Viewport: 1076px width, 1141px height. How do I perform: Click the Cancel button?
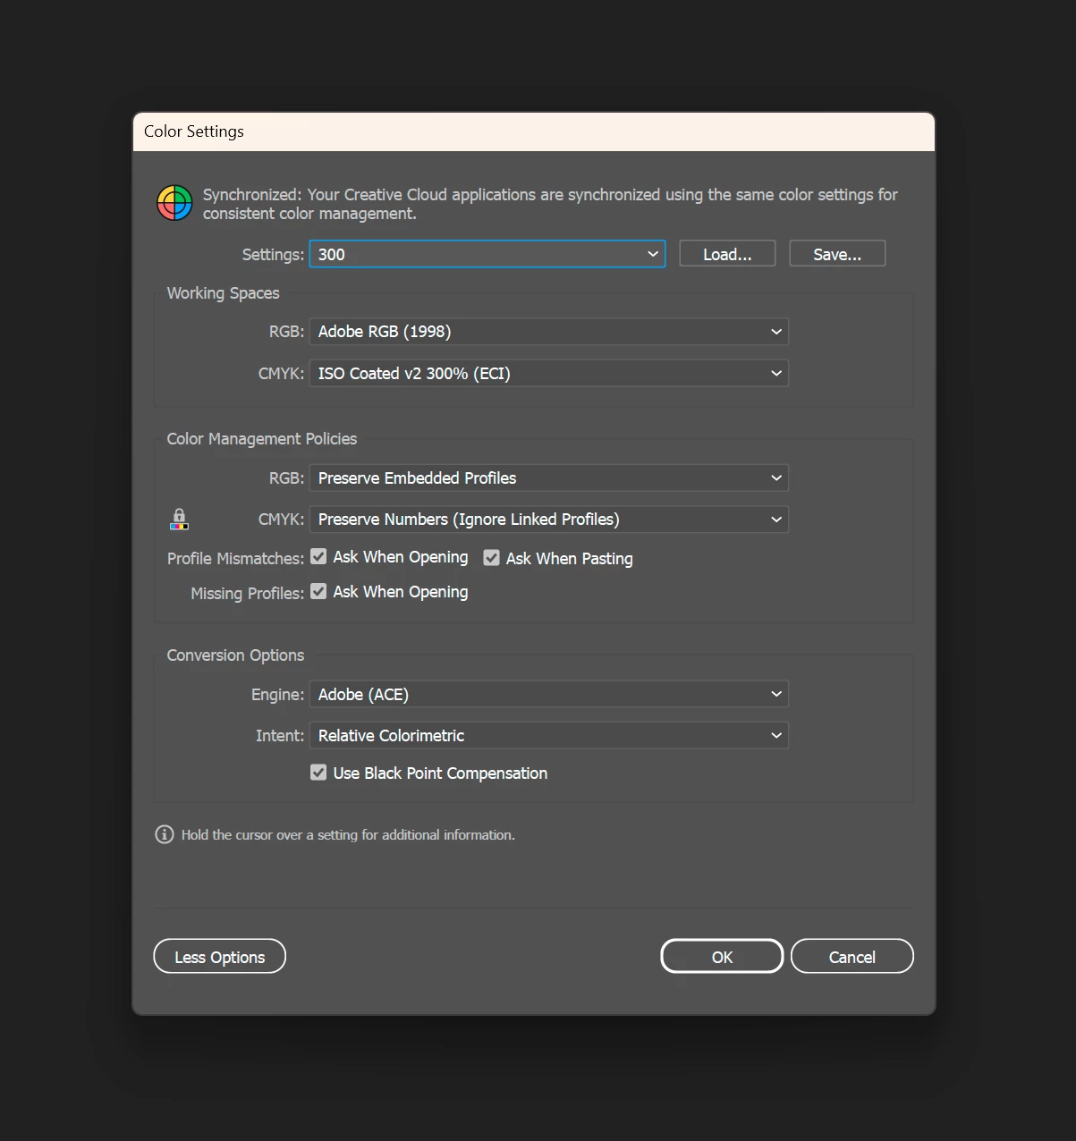(x=852, y=957)
